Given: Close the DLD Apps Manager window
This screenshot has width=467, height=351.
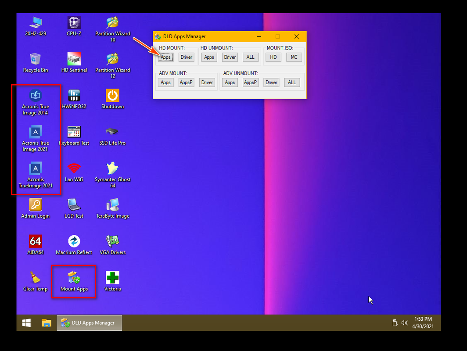Looking at the screenshot, I should point(297,36).
